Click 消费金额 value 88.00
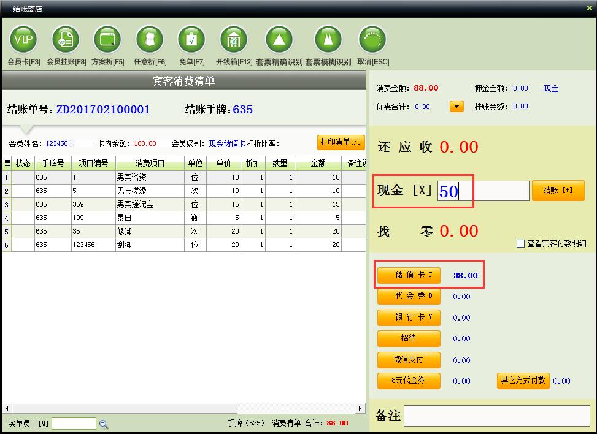The height and width of the screenshot is (434, 597). tap(426, 88)
